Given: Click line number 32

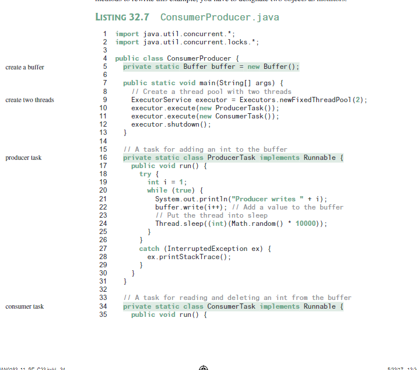Looking at the screenshot, I should [103, 289].
